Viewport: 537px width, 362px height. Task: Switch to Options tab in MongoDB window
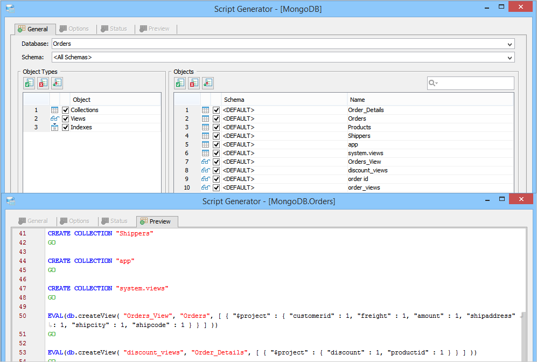74,29
